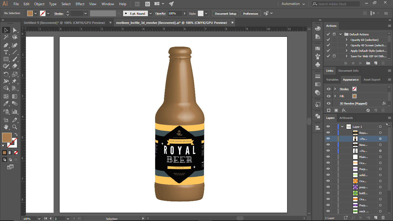Create new layer in Layers panel
Viewport: 393px width, 221px height.
375,218
